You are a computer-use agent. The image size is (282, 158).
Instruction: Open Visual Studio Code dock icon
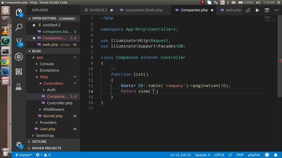pos(5,71)
